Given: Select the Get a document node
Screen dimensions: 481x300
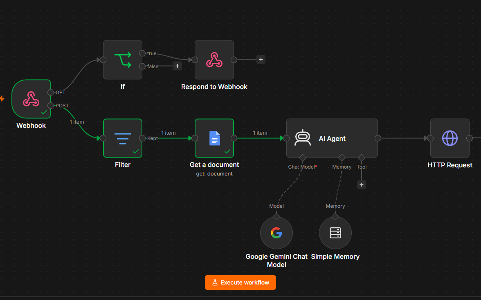Looking at the screenshot, I should 214,138.
